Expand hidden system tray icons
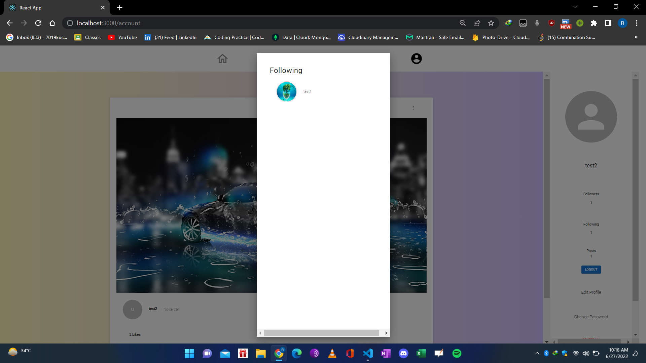Image resolution: width=646 pixels, height=363 pixels. coord(537,353)
